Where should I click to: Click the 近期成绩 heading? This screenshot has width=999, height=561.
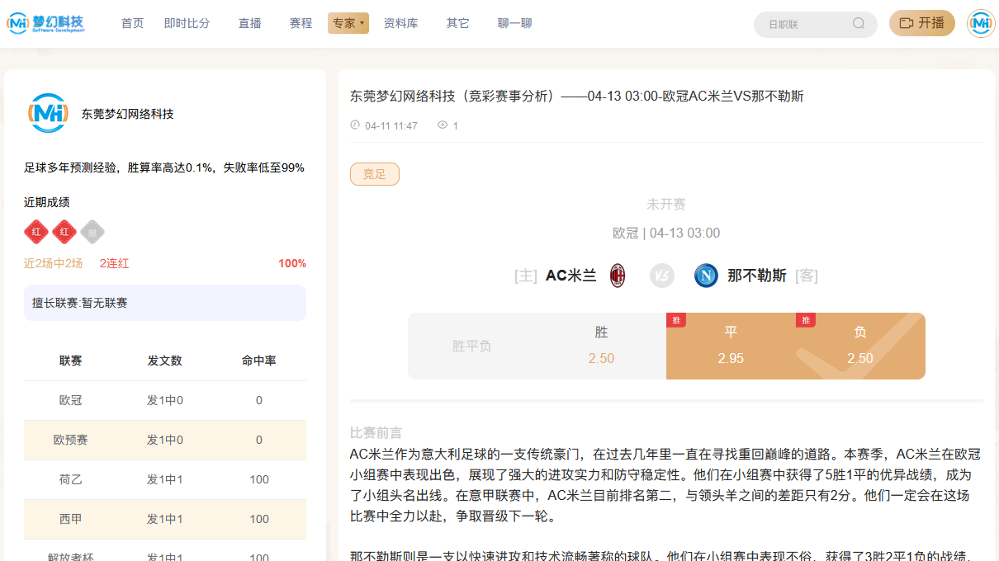pos(47,202)
